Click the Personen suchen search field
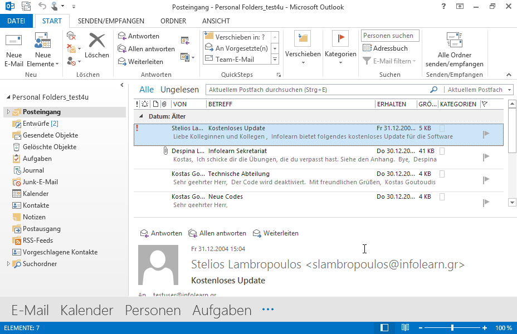 coord(390,36)
